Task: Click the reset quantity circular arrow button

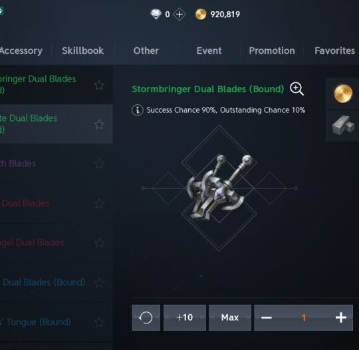Action: [146, 317]
